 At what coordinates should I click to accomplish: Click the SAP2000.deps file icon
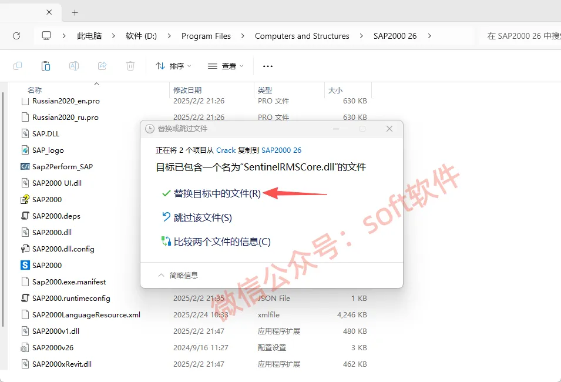[25, 216]
